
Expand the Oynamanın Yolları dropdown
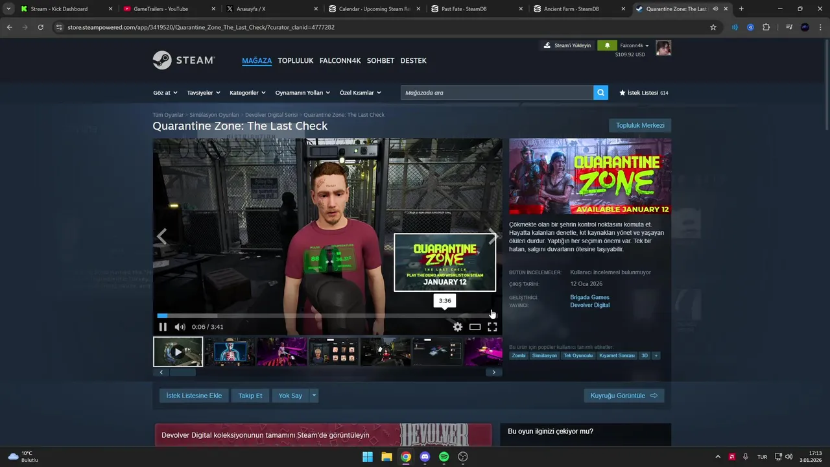[x=303, y=93]
